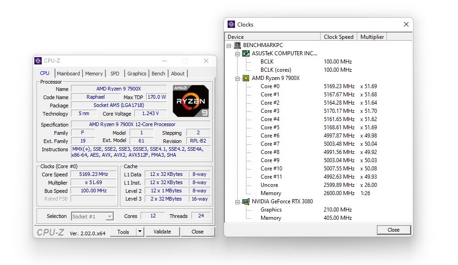The height and width of the screenshot is (265, 458).
Task: Select the Core #6 row
Action: (319, 136)
